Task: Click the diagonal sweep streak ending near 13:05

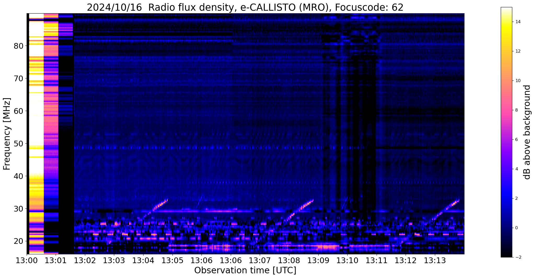Action: tap(156, 207)
